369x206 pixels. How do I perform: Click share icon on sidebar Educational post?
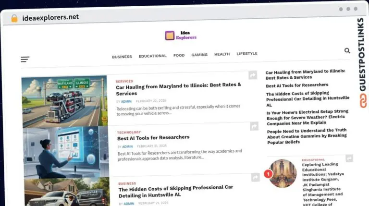[x=349, y=158]
